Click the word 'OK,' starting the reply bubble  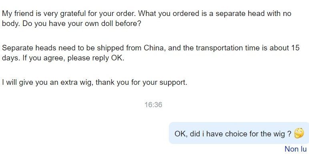click(x=181, y=134)
